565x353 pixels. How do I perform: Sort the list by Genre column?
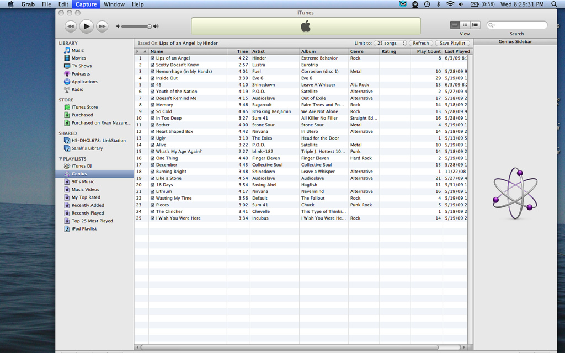pos(364,51)
